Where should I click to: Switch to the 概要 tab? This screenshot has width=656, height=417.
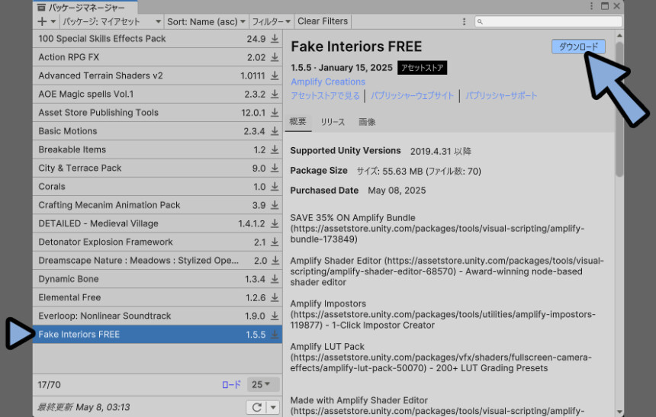298,121
